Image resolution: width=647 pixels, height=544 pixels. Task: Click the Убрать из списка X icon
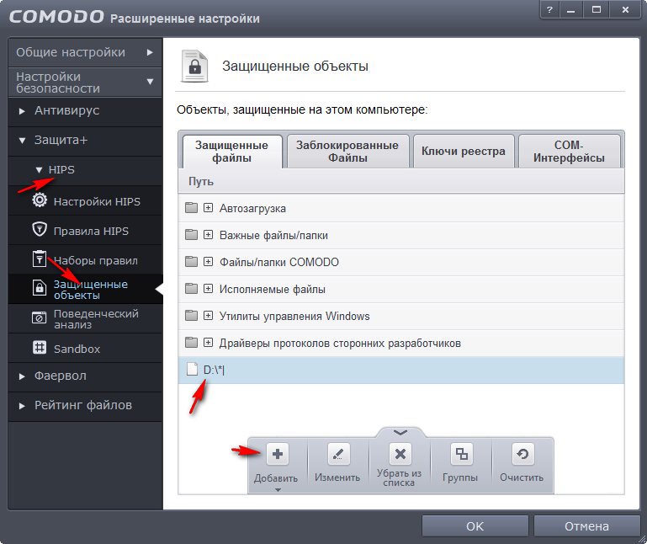coord(400,454)
